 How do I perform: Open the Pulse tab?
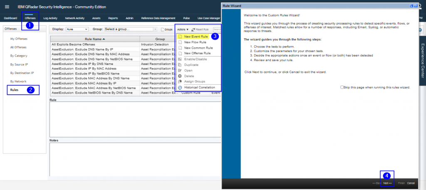click(x=186, y=18)
